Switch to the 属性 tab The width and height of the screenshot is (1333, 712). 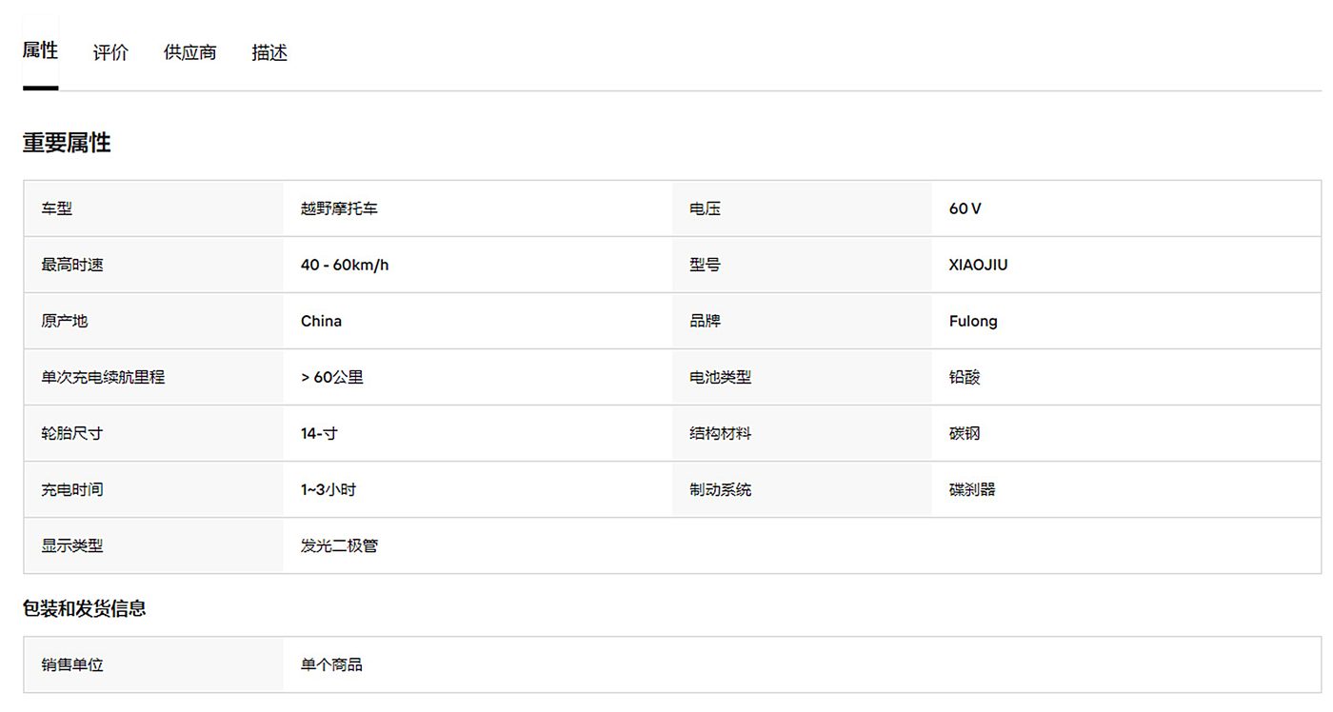(x=40, y=50)
